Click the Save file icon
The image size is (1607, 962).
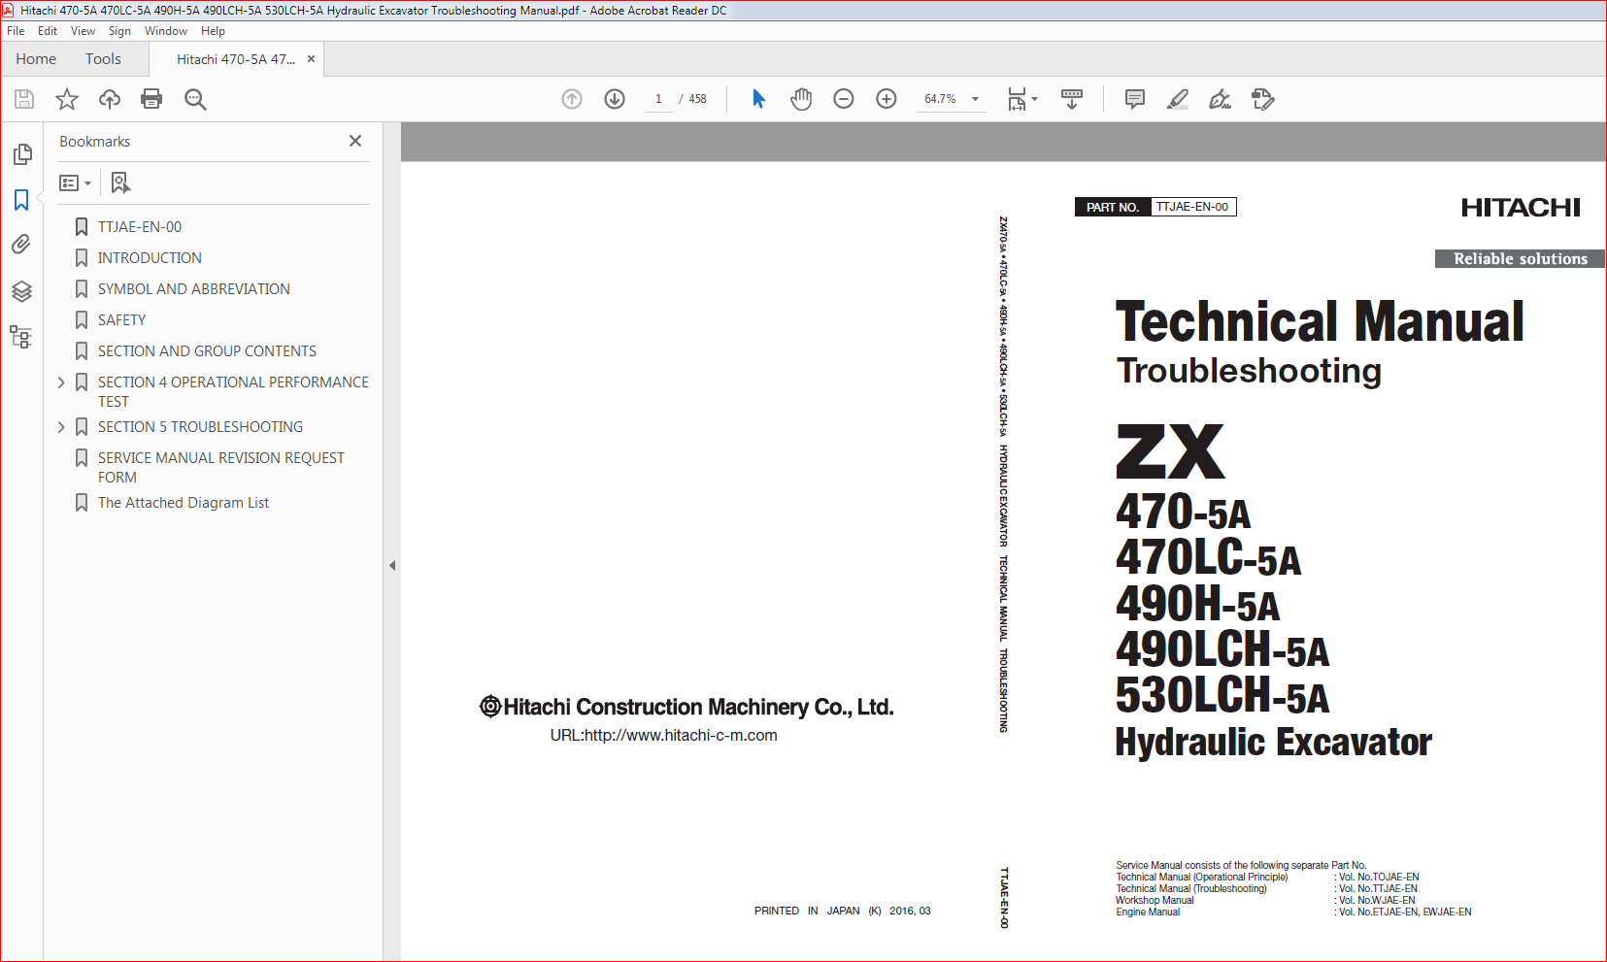click(24, 99)
